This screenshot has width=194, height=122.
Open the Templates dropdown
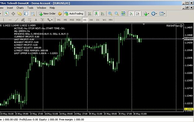(162, 14)
